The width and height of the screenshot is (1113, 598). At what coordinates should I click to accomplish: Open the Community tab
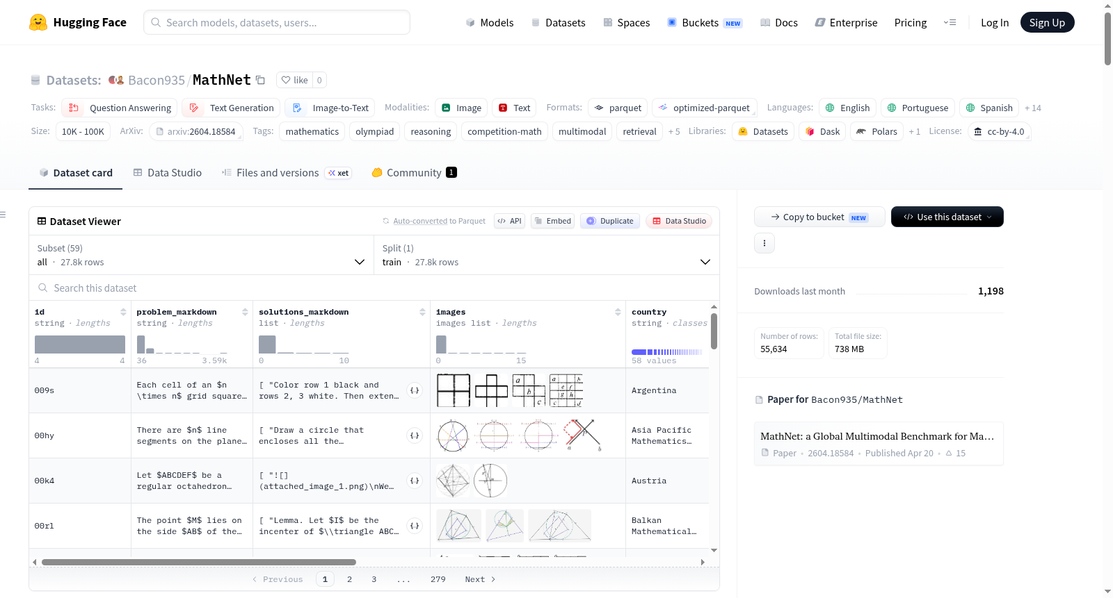[415, 173]
